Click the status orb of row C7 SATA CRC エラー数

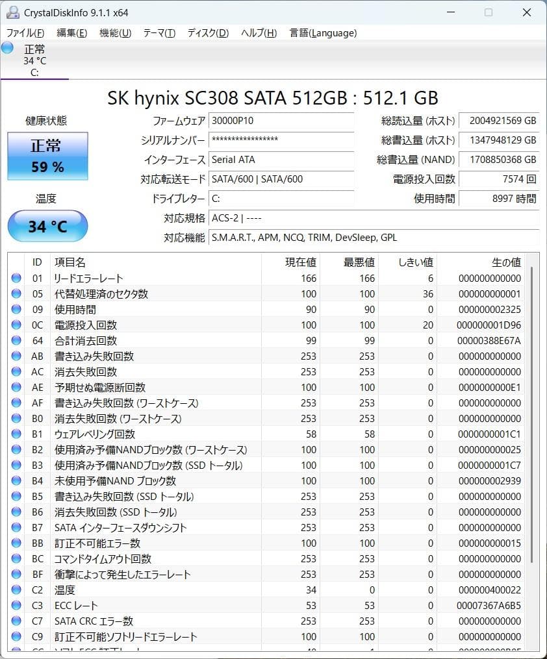[16, 621]
